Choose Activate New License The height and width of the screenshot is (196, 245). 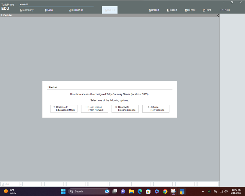coord(156,109)
